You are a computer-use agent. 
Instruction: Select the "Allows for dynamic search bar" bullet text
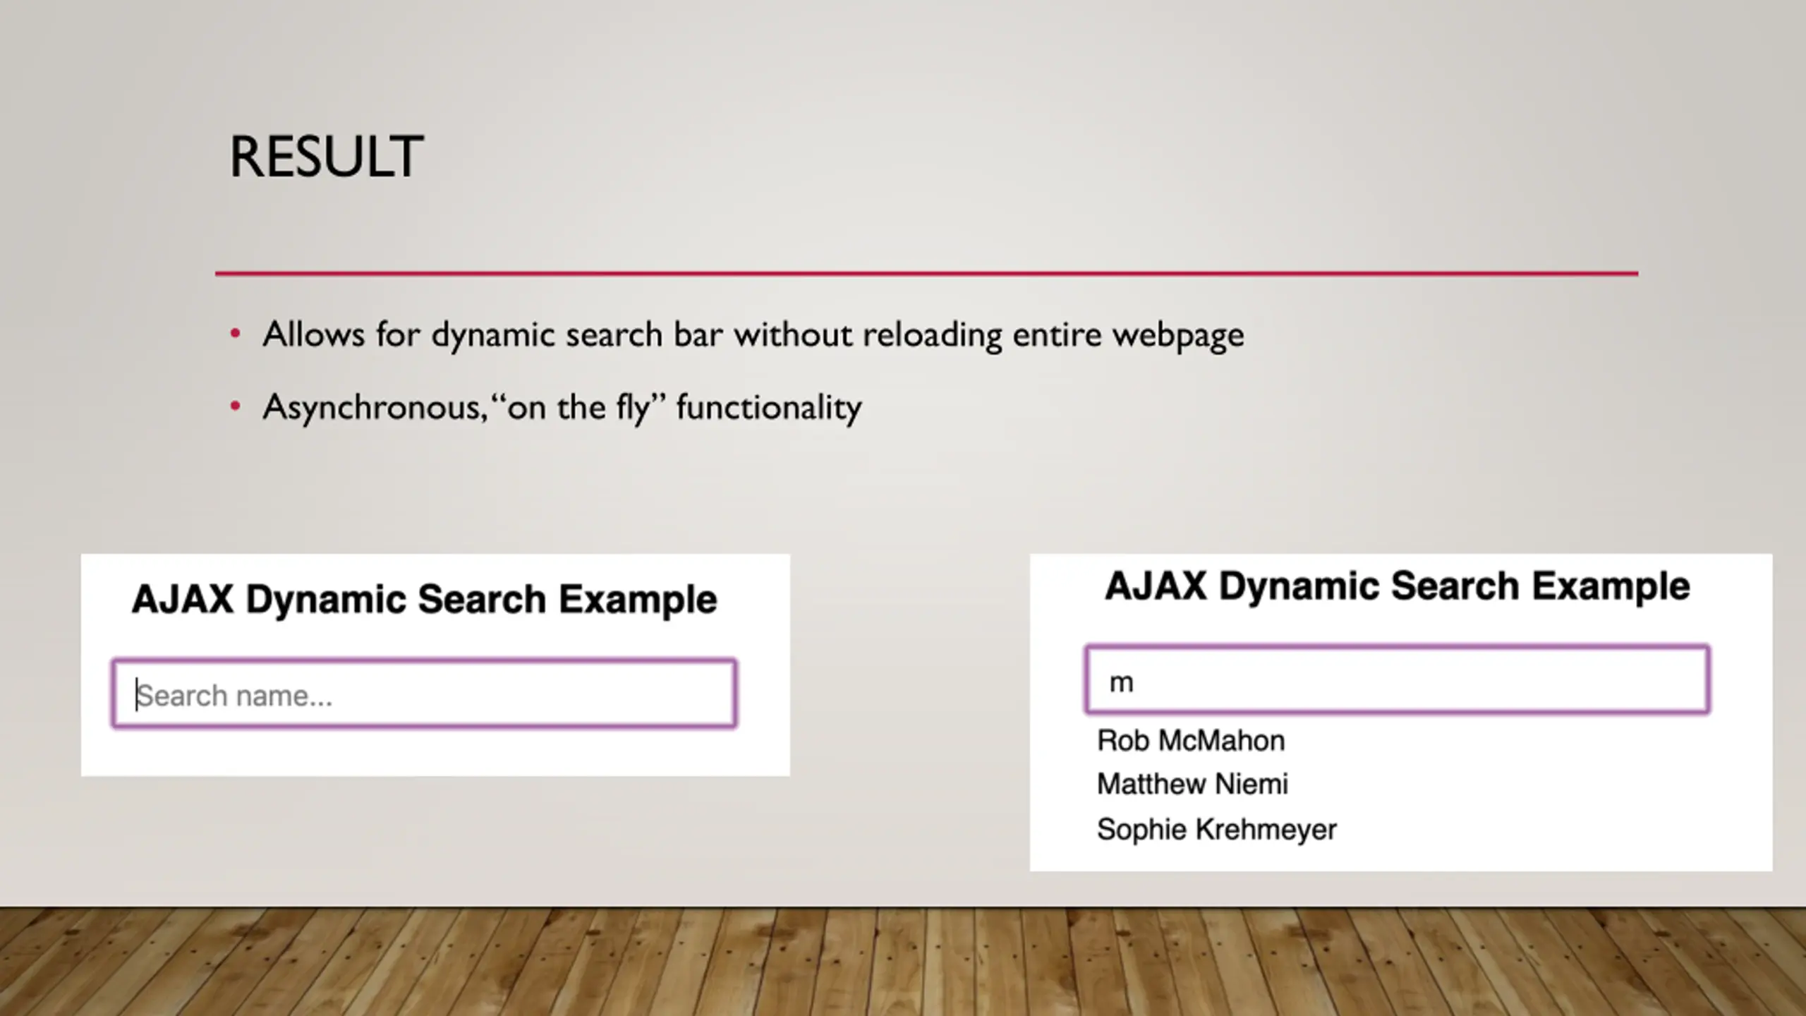753,334
